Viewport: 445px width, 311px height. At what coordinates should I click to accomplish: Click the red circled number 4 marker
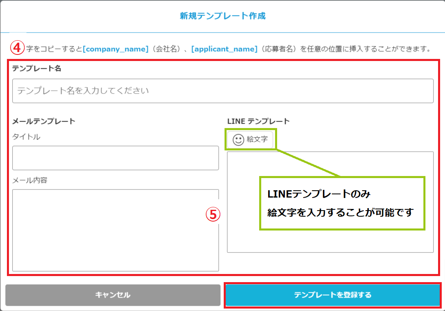17,48
